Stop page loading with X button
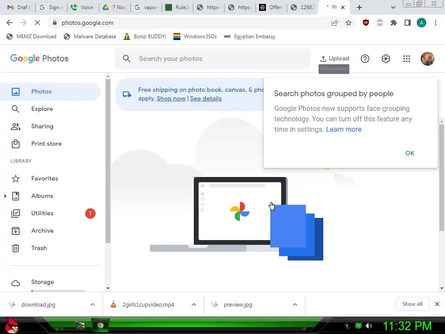The image size is (445, 334). [37, 23]
